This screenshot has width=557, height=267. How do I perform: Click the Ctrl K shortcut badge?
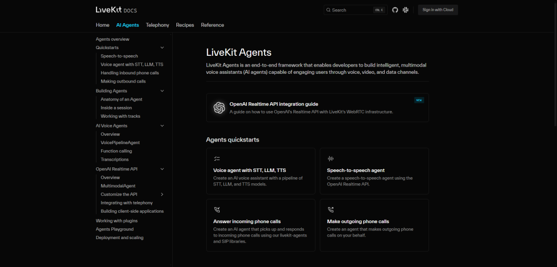pyautogui.click(x=379, y=10)
